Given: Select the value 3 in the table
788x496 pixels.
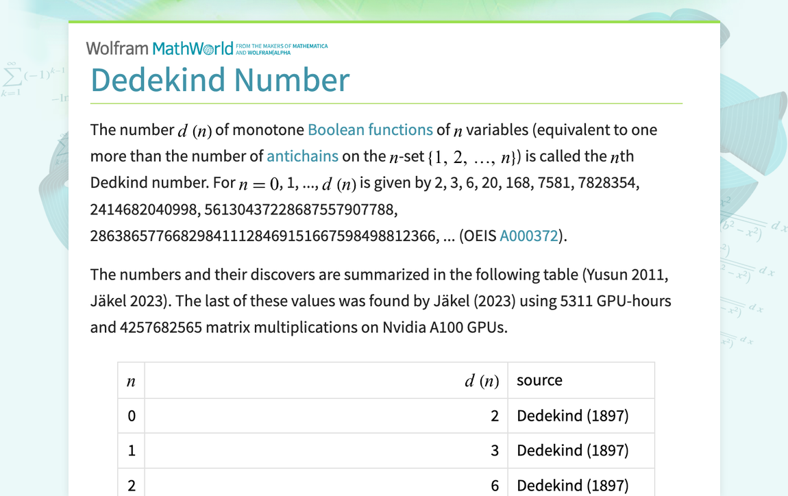Looking at the screenshot, I should (x=495, y=450).
